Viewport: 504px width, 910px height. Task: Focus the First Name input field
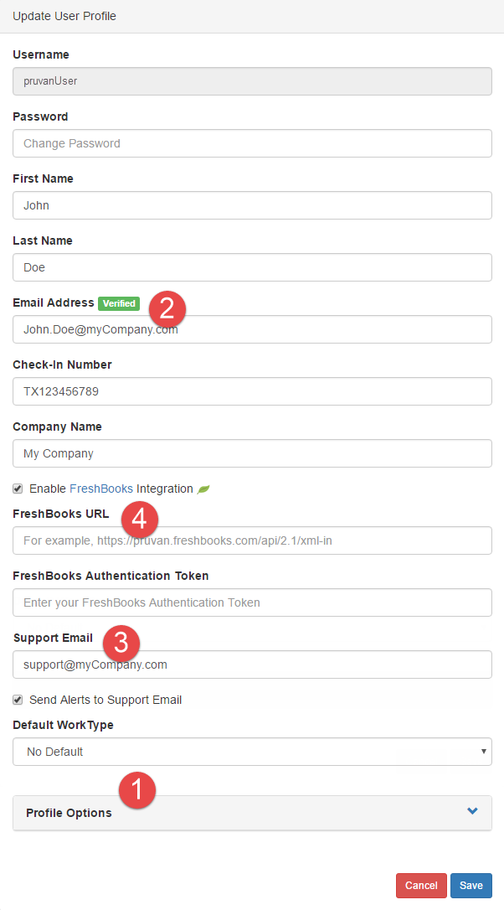(x=251, y=205)
